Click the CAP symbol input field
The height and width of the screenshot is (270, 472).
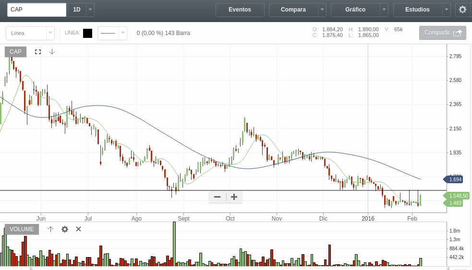(36, 10)
